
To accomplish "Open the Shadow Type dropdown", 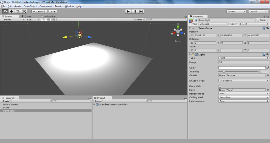I will [243, 81].
